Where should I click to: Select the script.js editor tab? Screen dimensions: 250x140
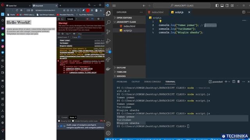pos(179,12)
